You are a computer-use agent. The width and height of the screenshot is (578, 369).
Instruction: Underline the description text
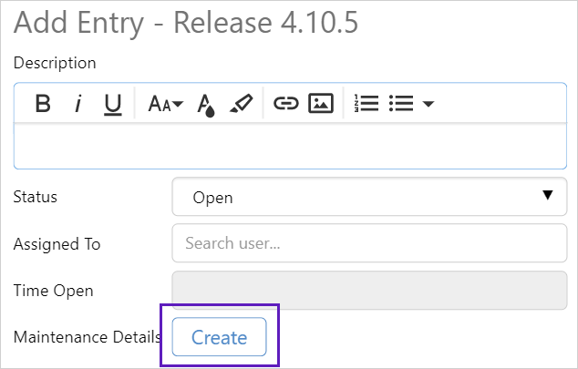point(112,104)
